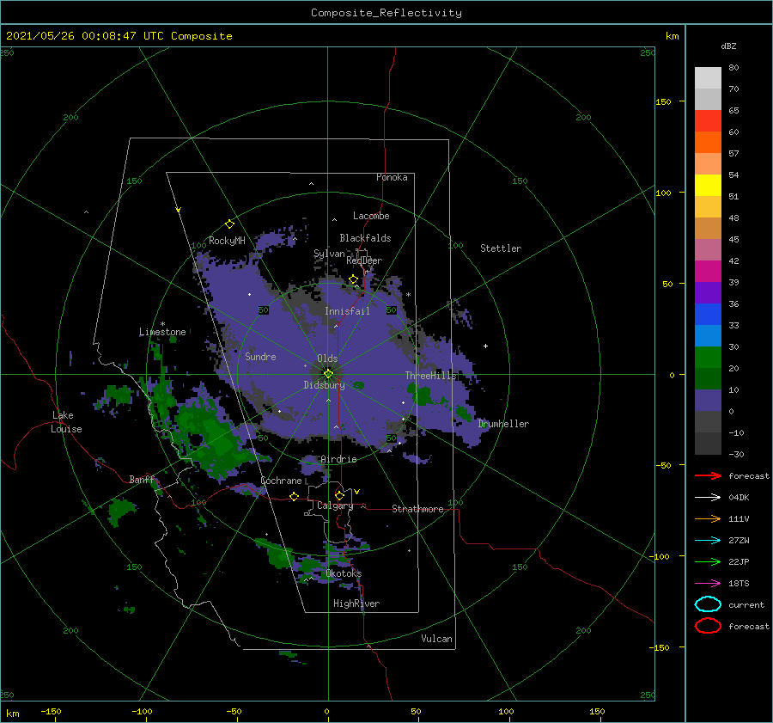Click the red forecast ellipse legend icon
773x723 pixels.
click(708, 626)
